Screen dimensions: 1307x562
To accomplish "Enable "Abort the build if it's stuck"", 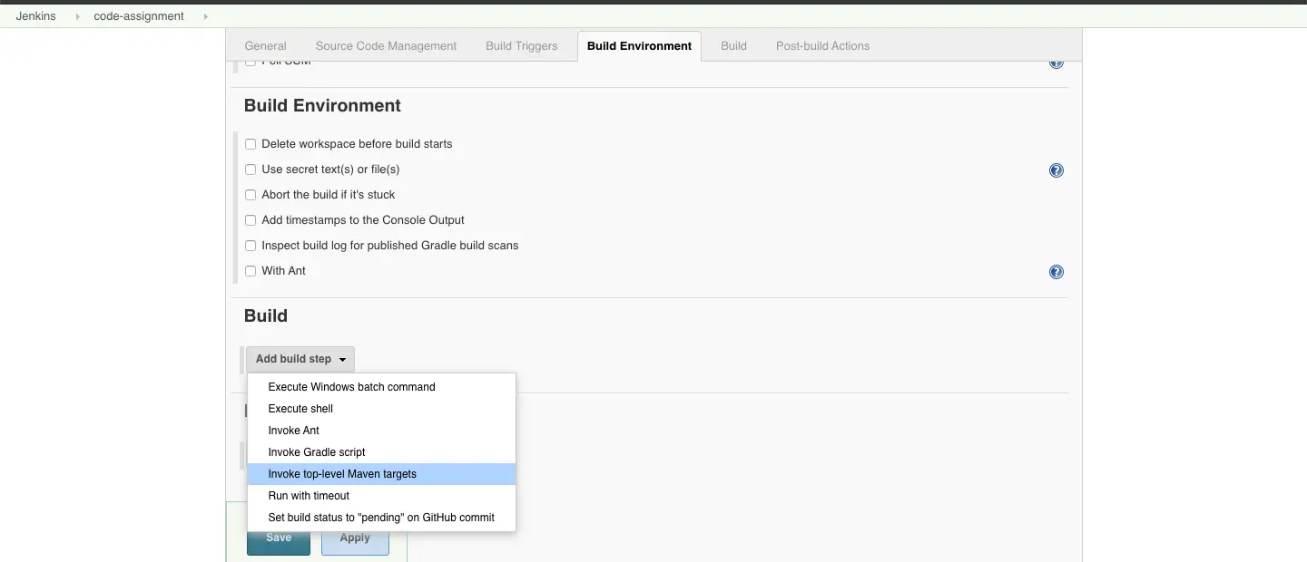I will pyautogui.click(x=250, y=195).
